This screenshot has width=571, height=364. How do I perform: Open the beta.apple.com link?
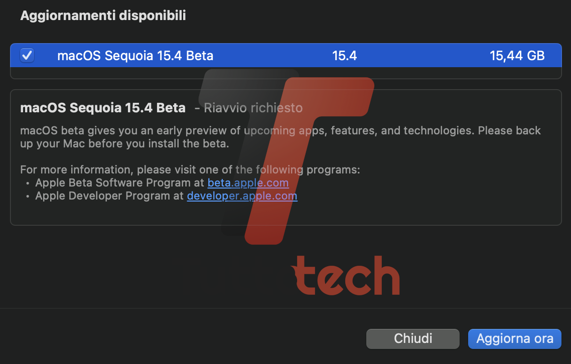(248, 183)
